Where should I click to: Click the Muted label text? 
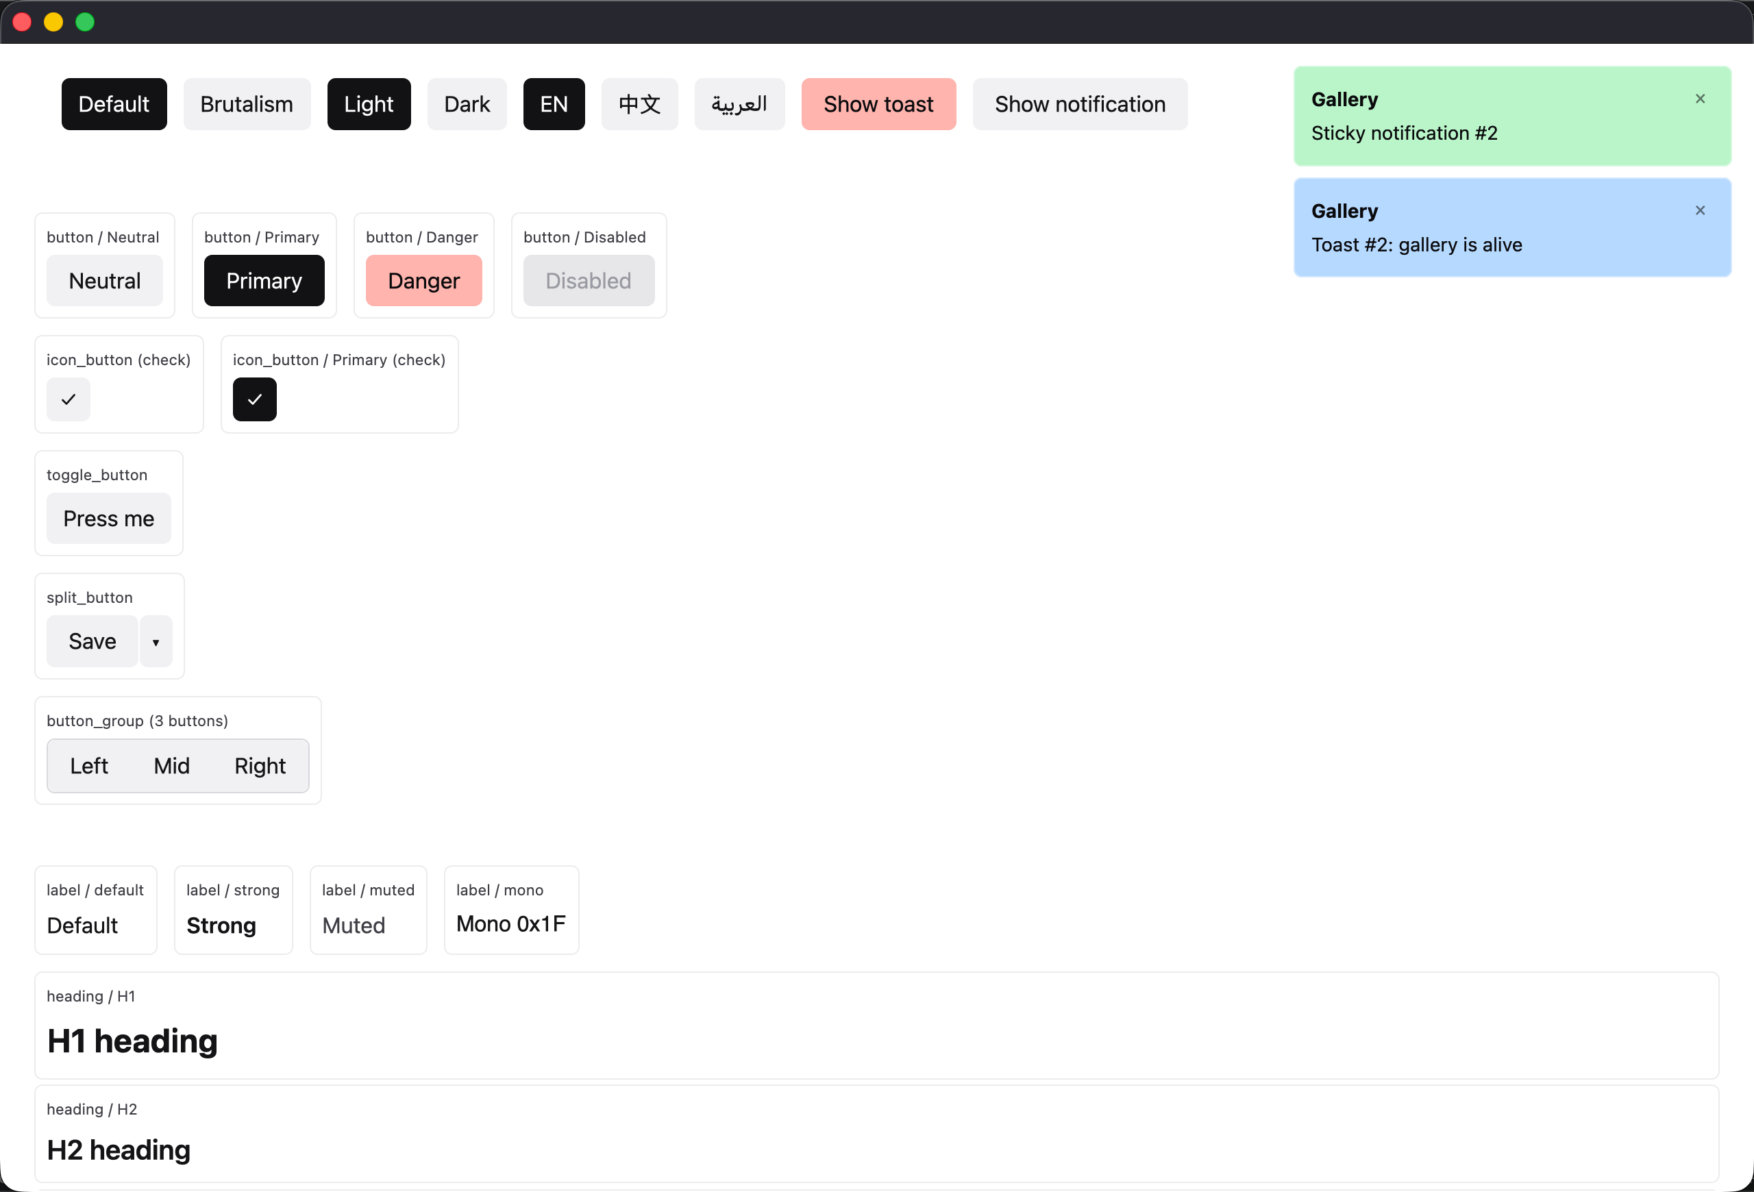(x=354, y=926)
